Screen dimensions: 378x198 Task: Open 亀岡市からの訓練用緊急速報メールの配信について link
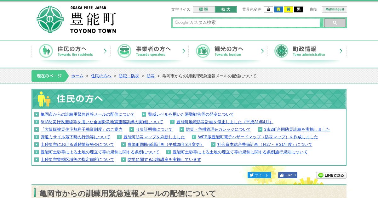88,114
